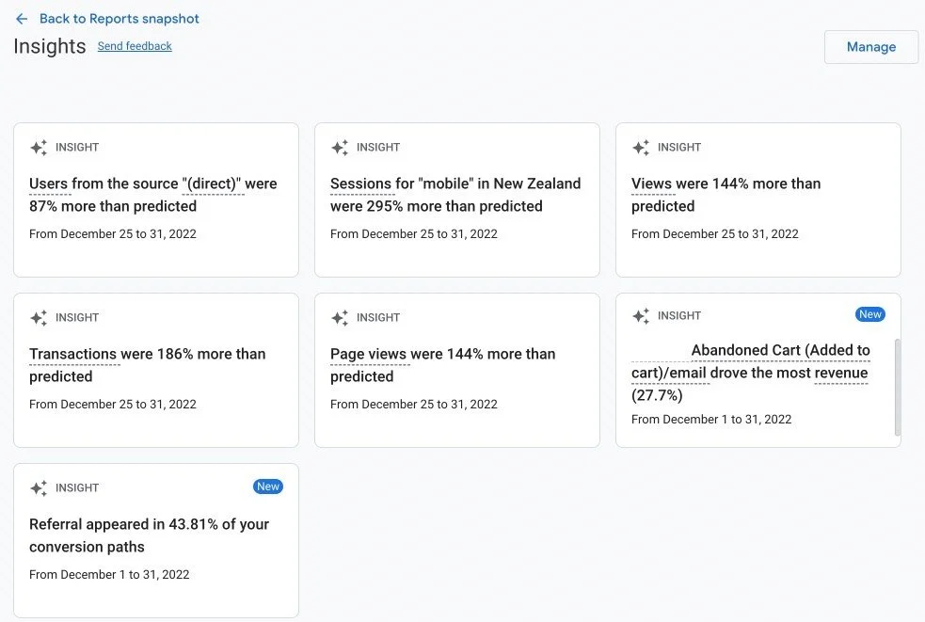The height and width of the screenshot is (622, 925).
Task: Click the underlined revenue term
Action: [840, 374]
